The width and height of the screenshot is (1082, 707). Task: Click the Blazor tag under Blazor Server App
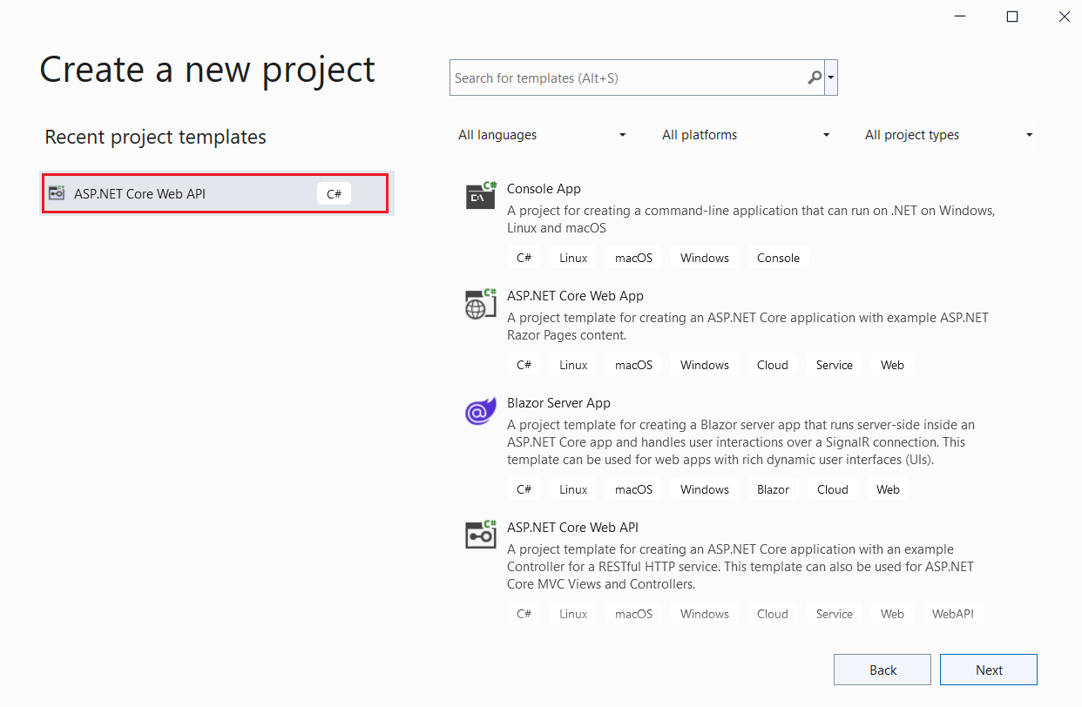point(772,488)
